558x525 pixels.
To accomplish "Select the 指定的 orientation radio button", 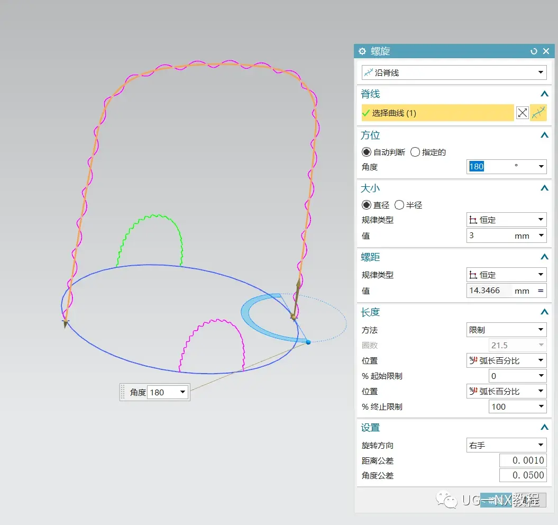I will [x=415, y=152].
